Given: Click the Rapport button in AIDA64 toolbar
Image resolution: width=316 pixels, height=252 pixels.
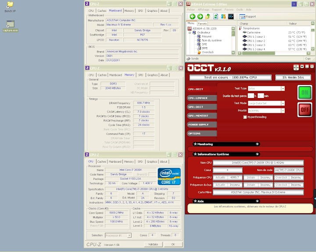Looking at the screenshot, I should point(248,17).
